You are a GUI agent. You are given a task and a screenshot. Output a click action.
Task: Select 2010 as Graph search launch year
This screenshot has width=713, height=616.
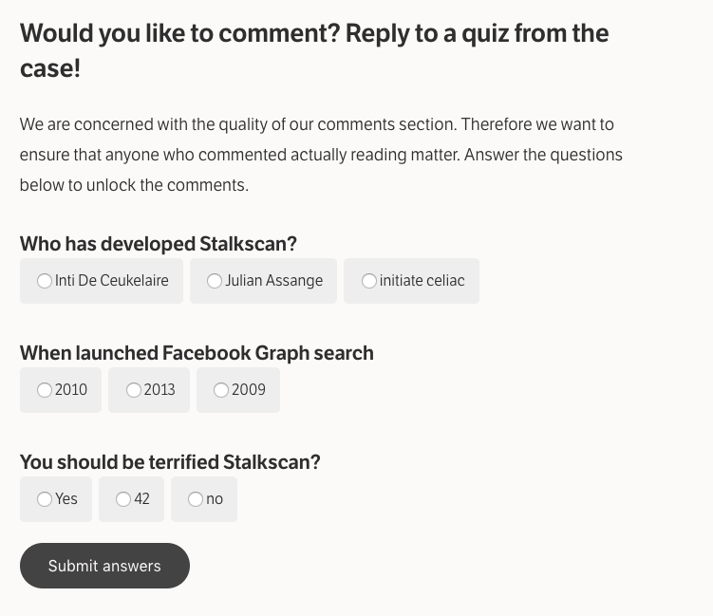coord(45,390)
